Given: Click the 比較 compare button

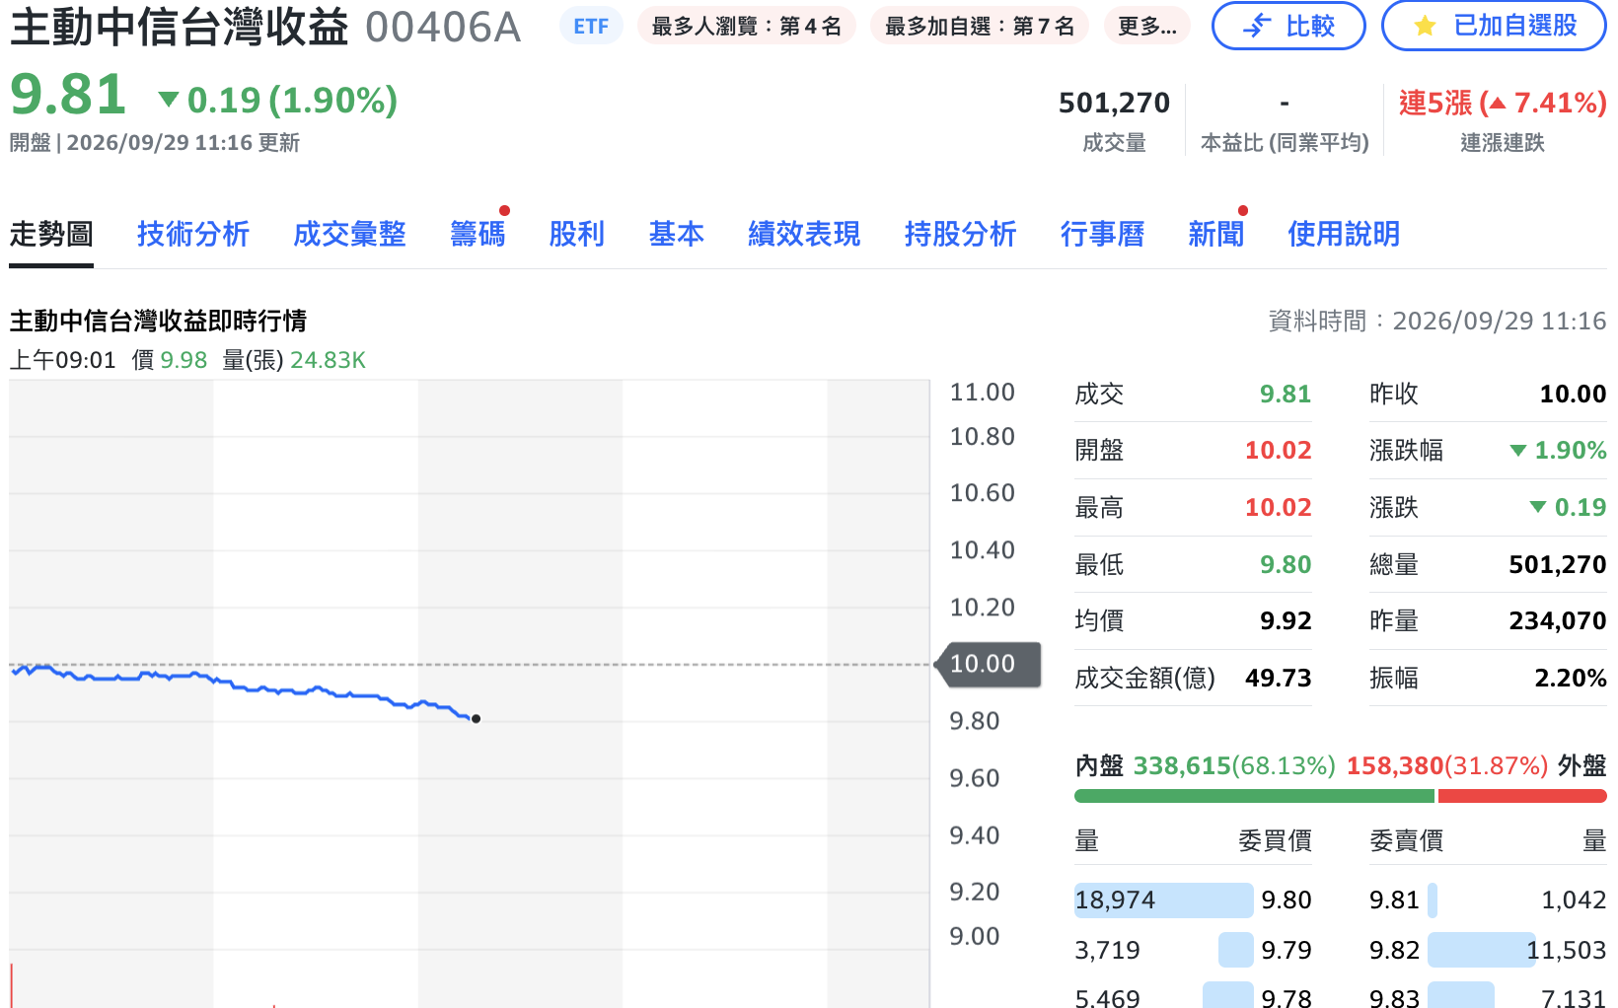Looking at the screenshot, I should tap(1288, 26).
